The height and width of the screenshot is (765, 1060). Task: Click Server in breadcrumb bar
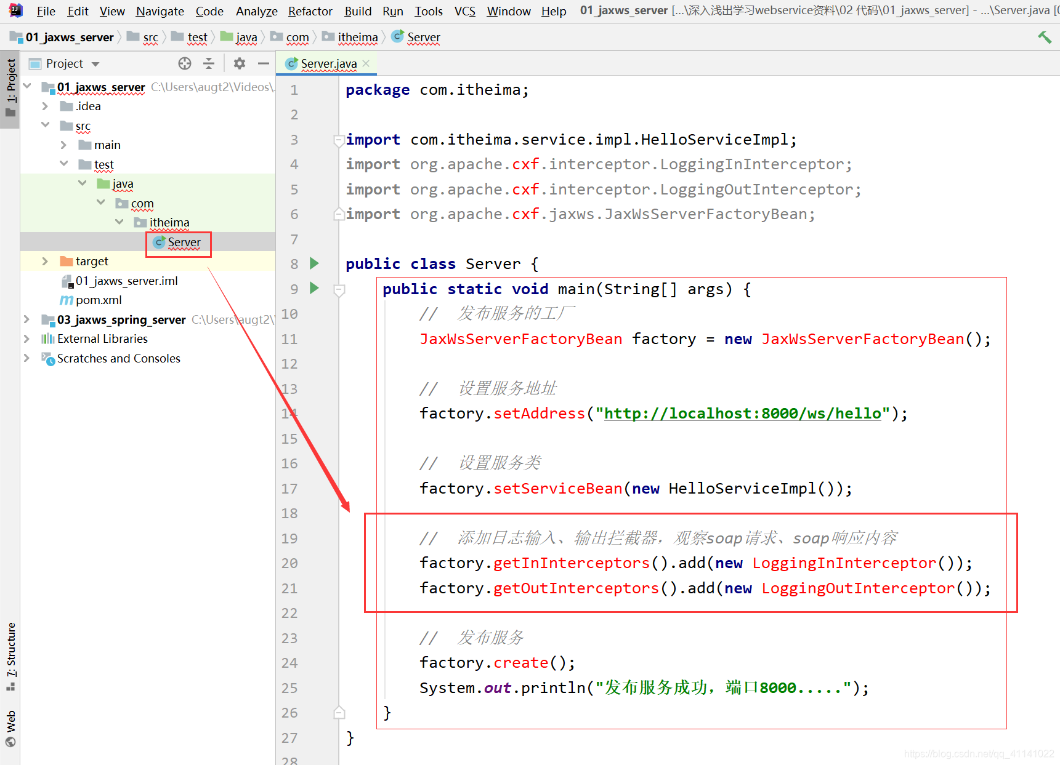[x=424, y=38]
